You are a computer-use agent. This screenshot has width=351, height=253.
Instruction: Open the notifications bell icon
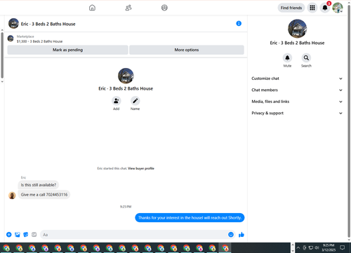point(325,8)
